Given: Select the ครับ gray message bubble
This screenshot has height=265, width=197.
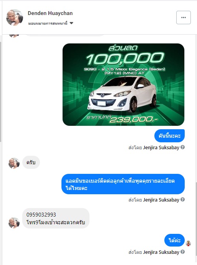Looking at the screenshot, I should coord(31,162).
